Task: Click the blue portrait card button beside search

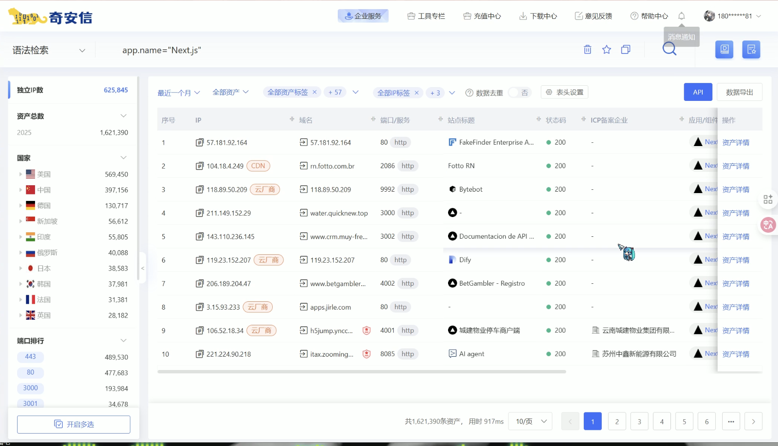Action: [724, 49]
